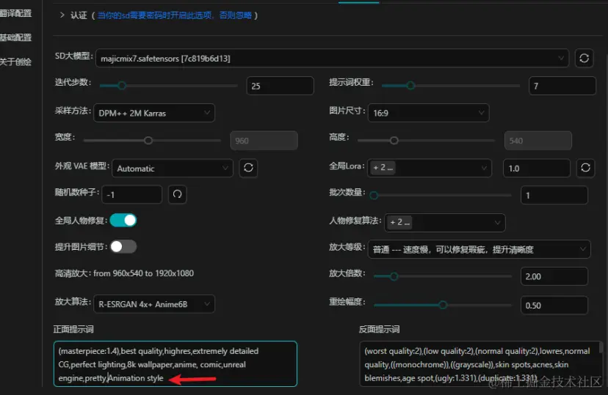Open the 全局Lora selection dropdown

pos(430,168)
